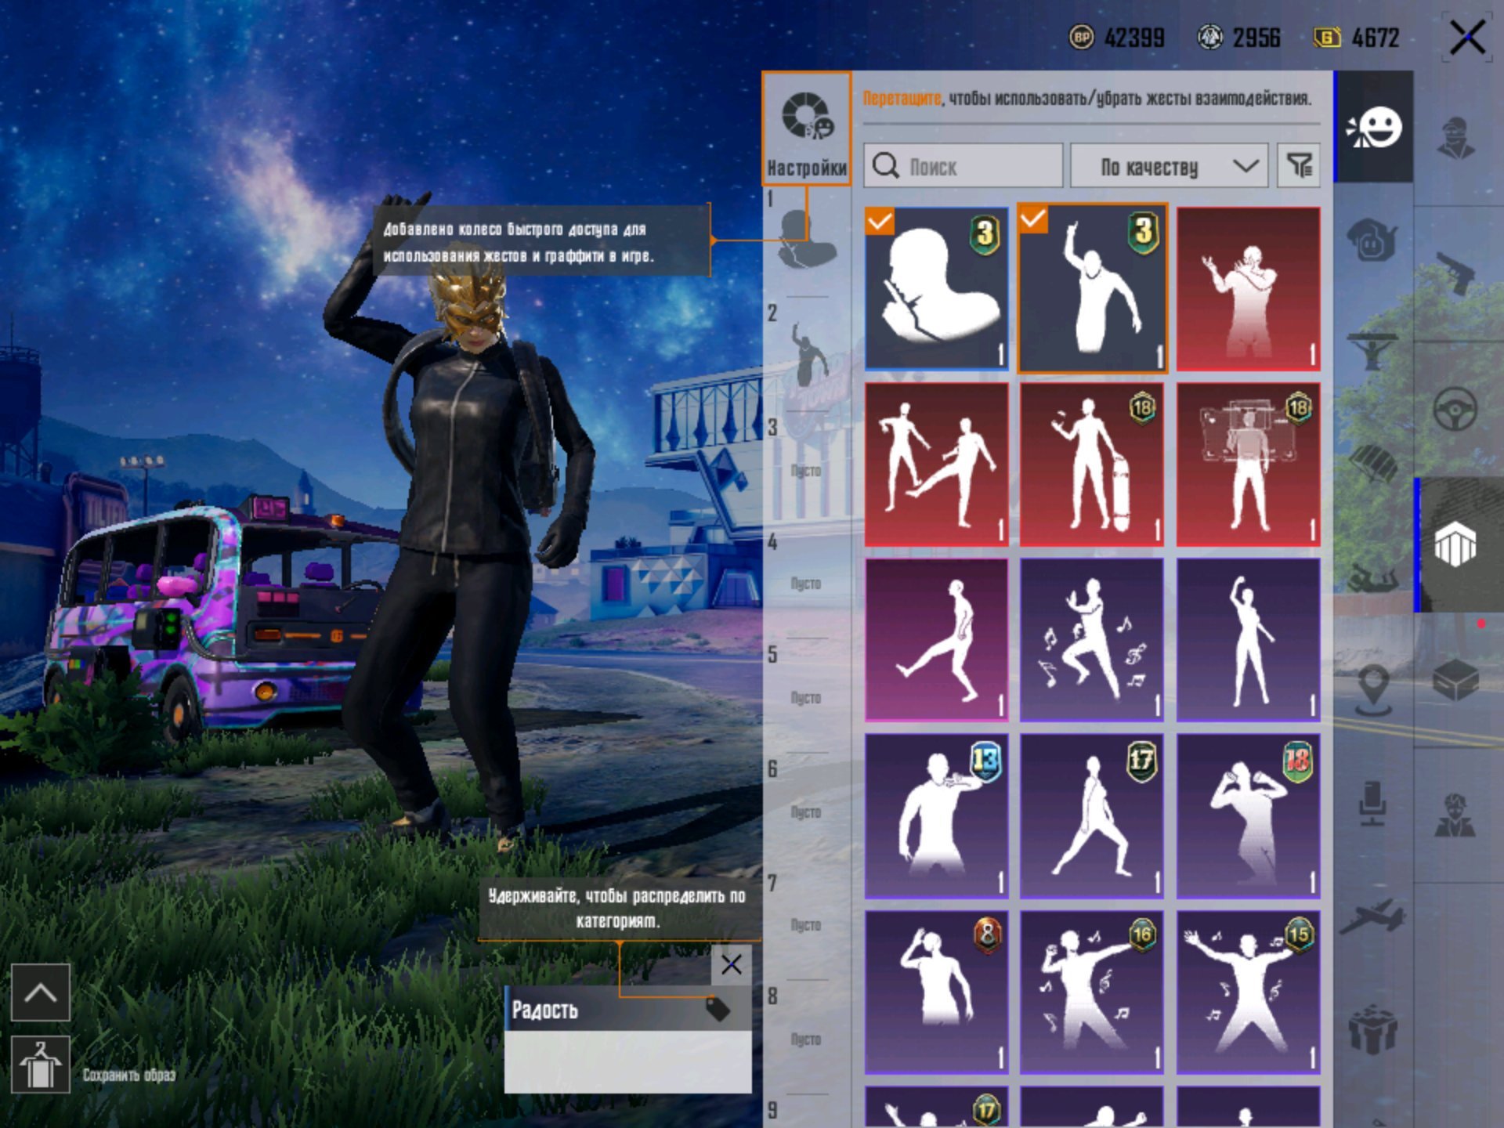1504x1128 pixels.
Task: Select the pistol weapon skins icon
Action: click(x=1455, y=272)
